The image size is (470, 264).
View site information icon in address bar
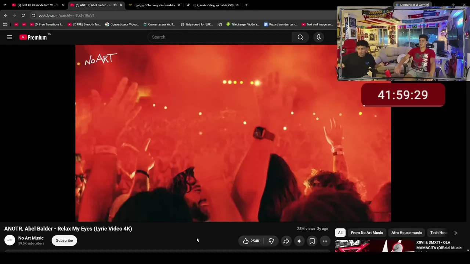click(33, 15)
